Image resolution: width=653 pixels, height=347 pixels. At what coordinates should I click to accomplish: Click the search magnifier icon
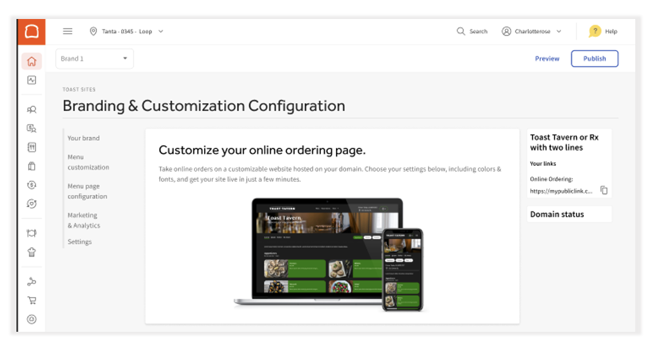coord(461,31)
